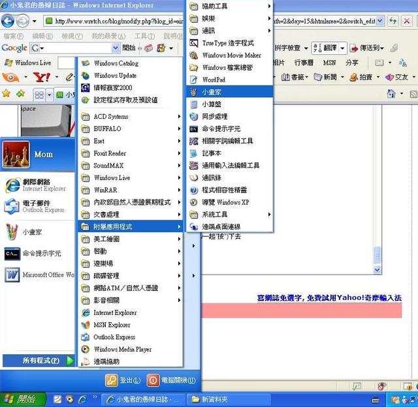Image resolution: width=418 pixels, height=407 pixels.
Task: Click 小鬼君的愚婦日誌 taskbar button
Action: pos(143,399)
